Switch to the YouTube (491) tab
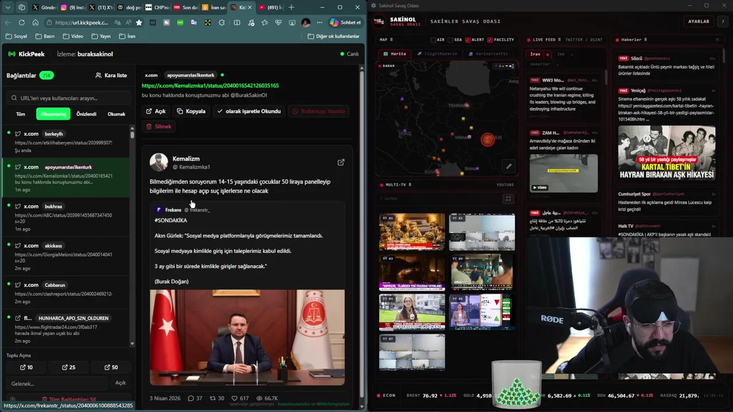The image size is (733, 412). [x=271, y=7]
